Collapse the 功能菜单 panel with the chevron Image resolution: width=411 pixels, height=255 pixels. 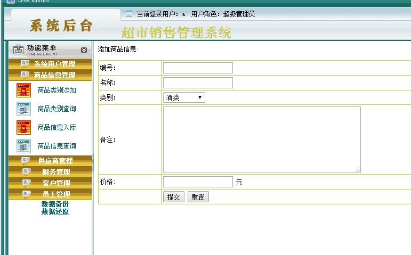84,50
